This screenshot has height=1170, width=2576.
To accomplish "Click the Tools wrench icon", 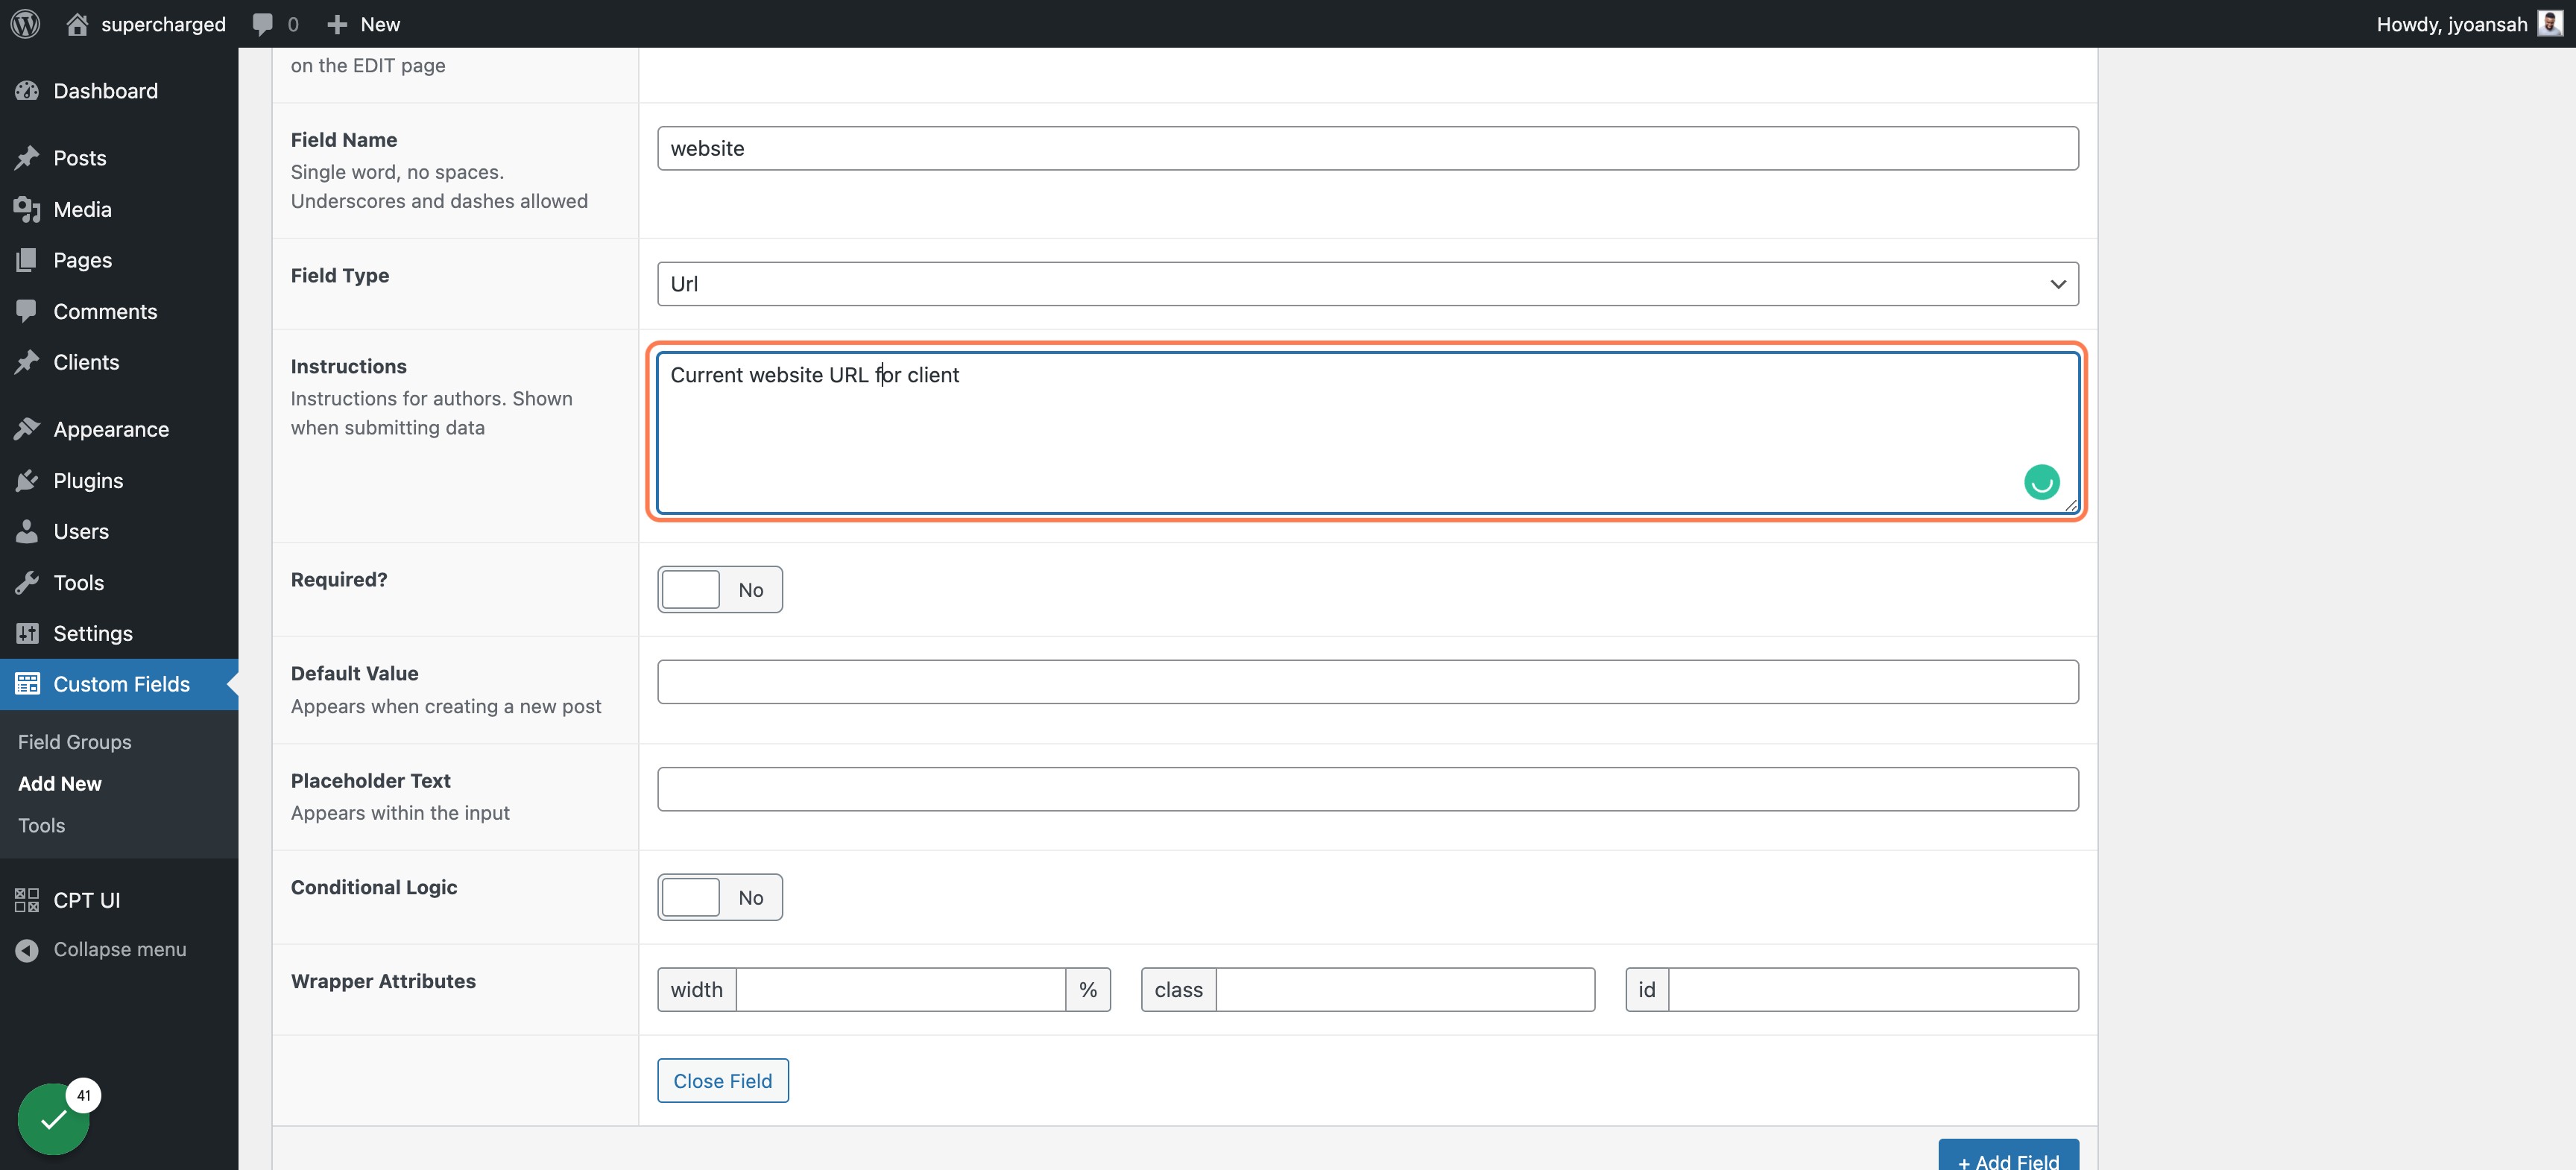I will [27, 582].
